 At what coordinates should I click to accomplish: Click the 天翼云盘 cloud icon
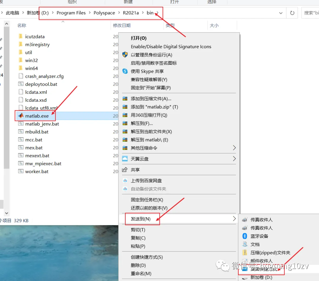(125, 159)
